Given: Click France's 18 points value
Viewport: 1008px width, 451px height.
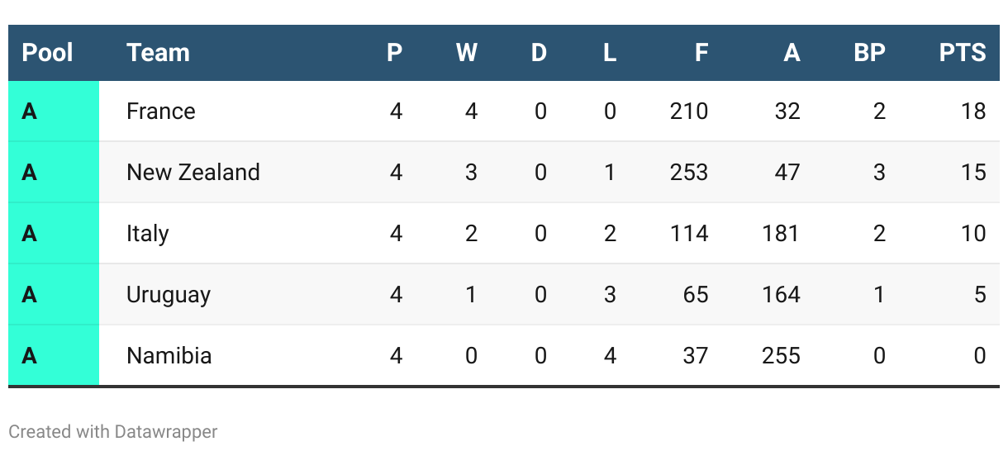Looking at the screenshot, I should click(x=974, y=112).
